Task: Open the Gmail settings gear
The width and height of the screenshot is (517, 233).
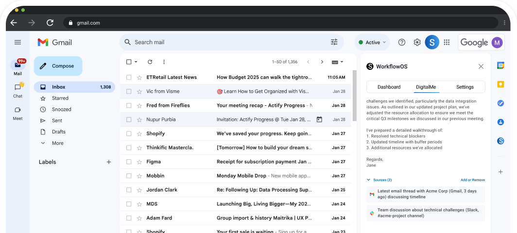Action: point(417,42)
